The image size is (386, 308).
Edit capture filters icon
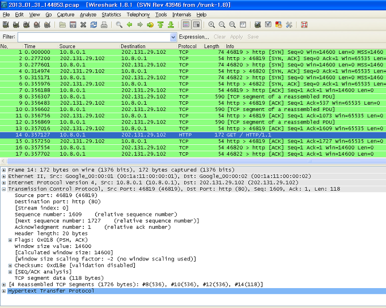[258, 24]
